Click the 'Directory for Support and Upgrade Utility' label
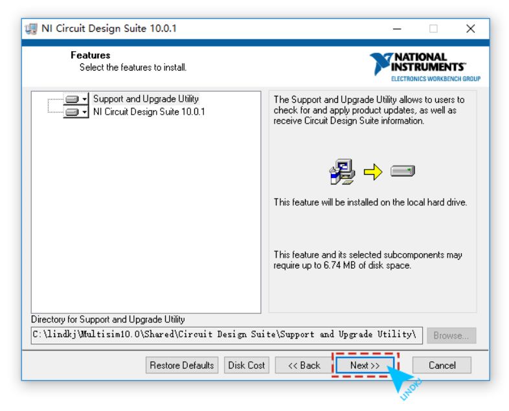This screenshot has height=411, width=509. pyautogui.click(x=107, y=319)
